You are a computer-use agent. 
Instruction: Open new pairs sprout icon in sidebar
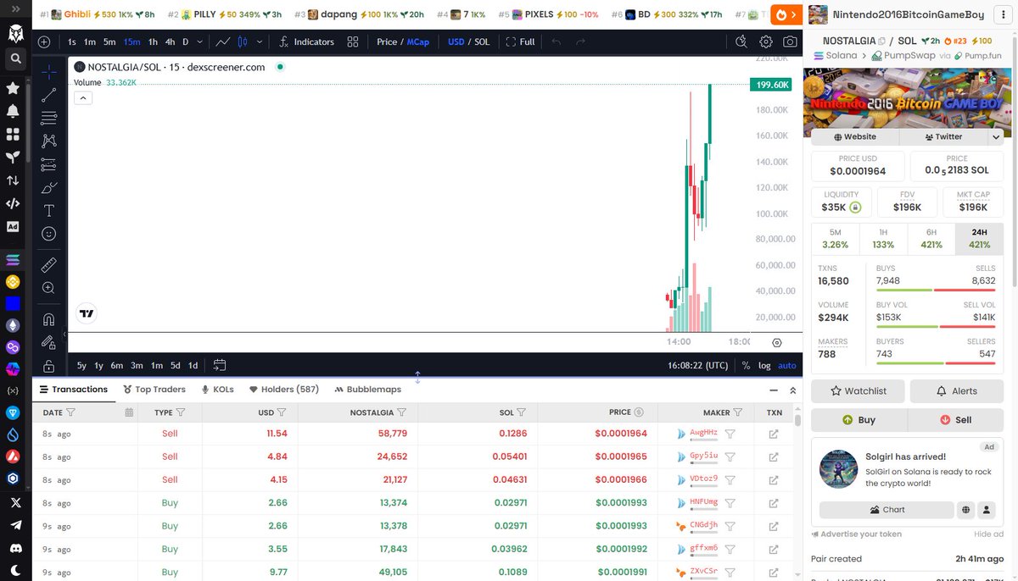[13, 158]
